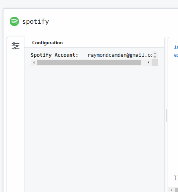Click the "Spotify Account:" label
Viewport: 178px width, 192px height.
(x=54, y=55)
